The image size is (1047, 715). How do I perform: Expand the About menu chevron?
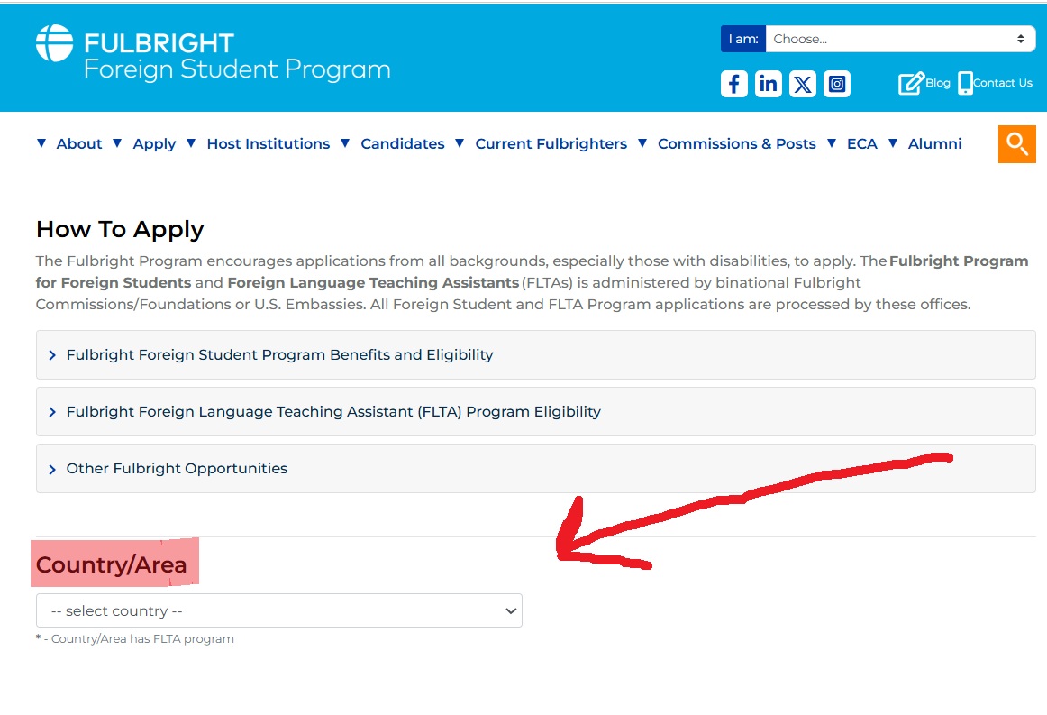tap(41, 142)
